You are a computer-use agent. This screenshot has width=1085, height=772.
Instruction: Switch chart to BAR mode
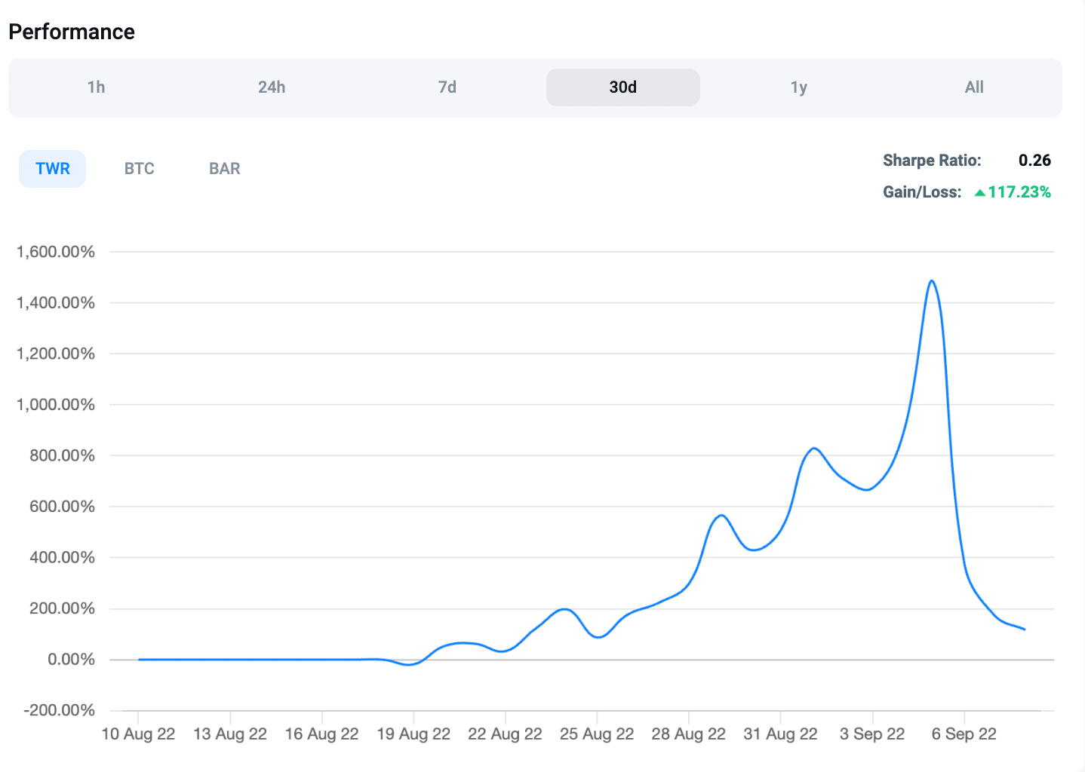(x=225, y=169)
